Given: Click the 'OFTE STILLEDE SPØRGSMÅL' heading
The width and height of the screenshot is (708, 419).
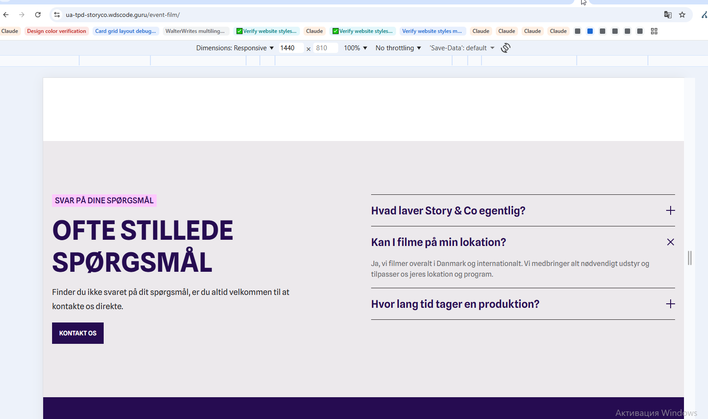Looking at the screenshot, I should pyautogui.click(x=142, y=246).
